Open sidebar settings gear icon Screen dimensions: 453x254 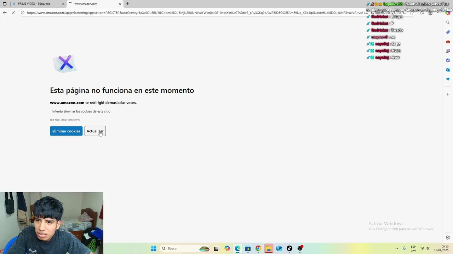tap(448, 237)
